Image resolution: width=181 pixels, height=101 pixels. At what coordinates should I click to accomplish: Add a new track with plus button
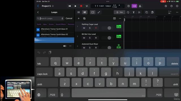(79, 19)
